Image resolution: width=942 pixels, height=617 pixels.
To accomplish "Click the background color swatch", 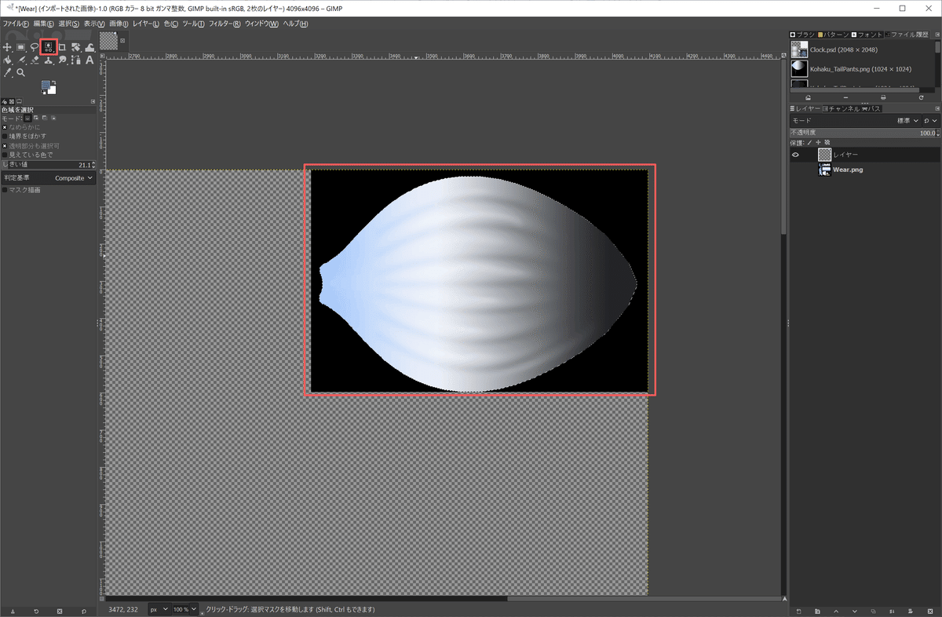I will (x=52, y=91).
